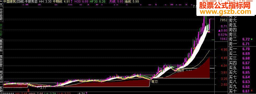Click the purple up arrow after 4.91
This screenshot has width=256, height=94.
[72, 2]
